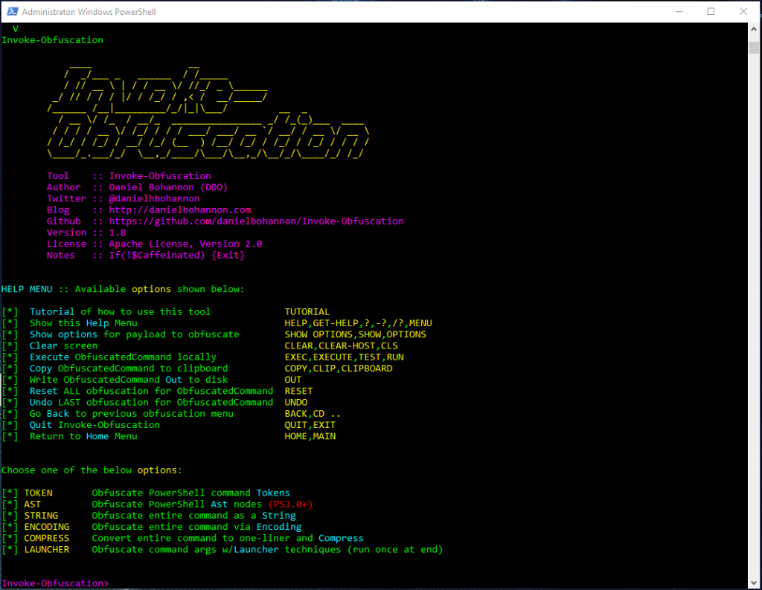Select the COMPRESS one-liner option

point(47,537)
